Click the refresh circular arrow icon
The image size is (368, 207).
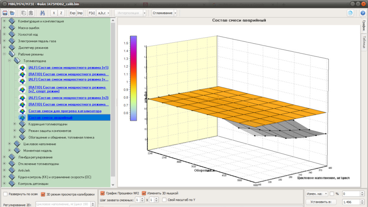pos(350,13)
